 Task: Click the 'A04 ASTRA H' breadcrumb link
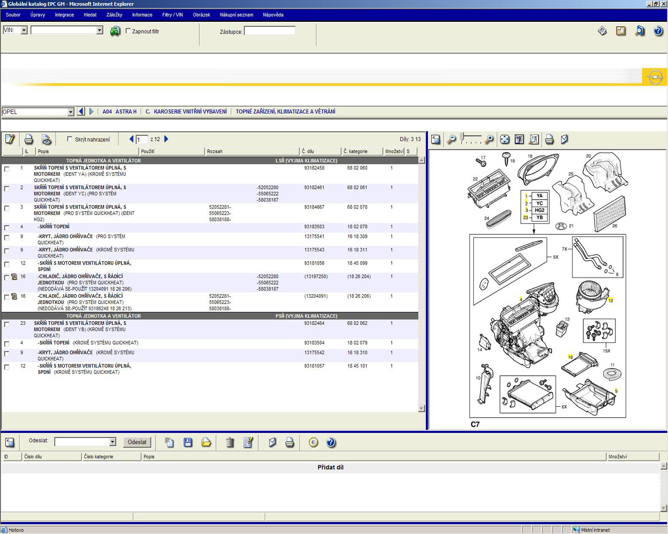(120, 112)
